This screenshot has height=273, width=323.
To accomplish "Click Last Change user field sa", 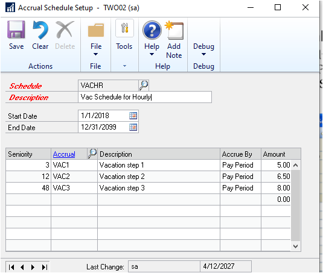I will click(x=164, y=266).
